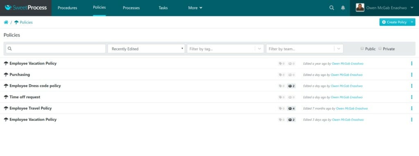Click the teams badge showing 4 on Employee Travel Policy
Image resolution: width=419 pixels, height=156 pixels.
(291, 109)
